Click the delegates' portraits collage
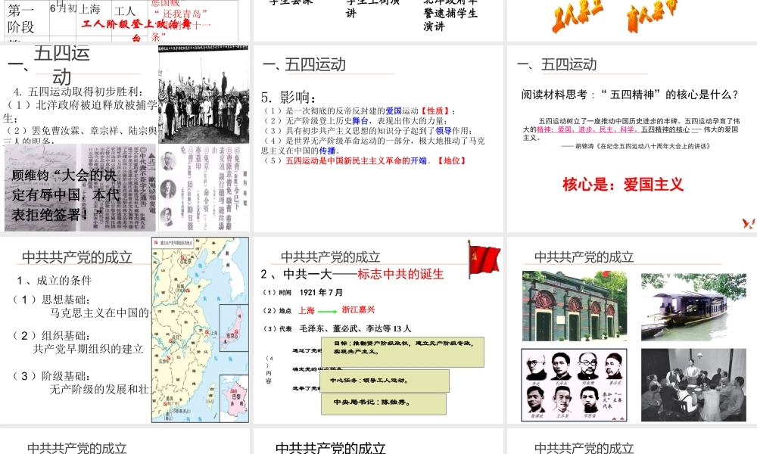The width and height of the screenshot is (757, 454). (574, 385)
